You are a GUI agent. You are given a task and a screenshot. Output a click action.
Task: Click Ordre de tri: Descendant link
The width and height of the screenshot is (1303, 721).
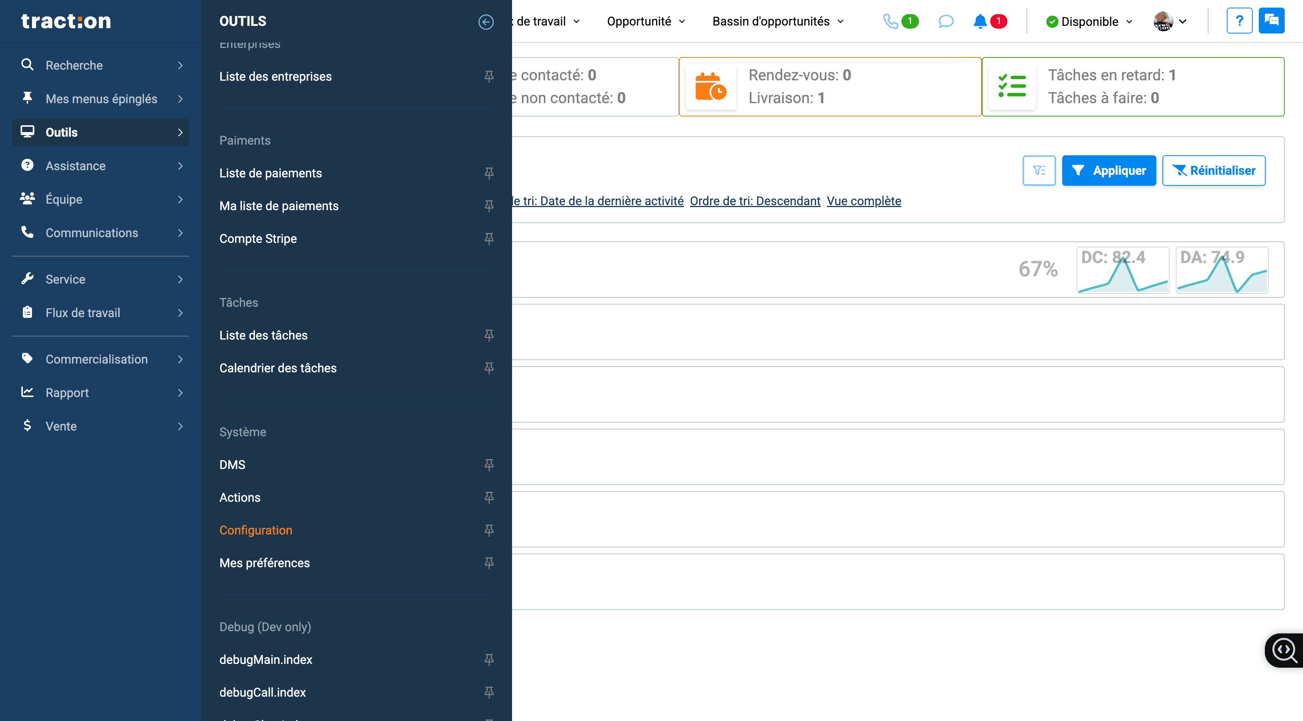pyautogui.click(x=755, y=201)
